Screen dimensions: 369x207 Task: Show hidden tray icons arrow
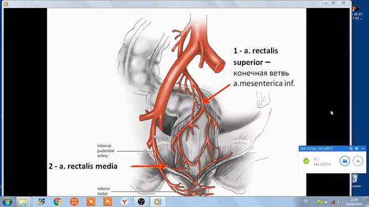pyautogui.click(x=313, y=202)
